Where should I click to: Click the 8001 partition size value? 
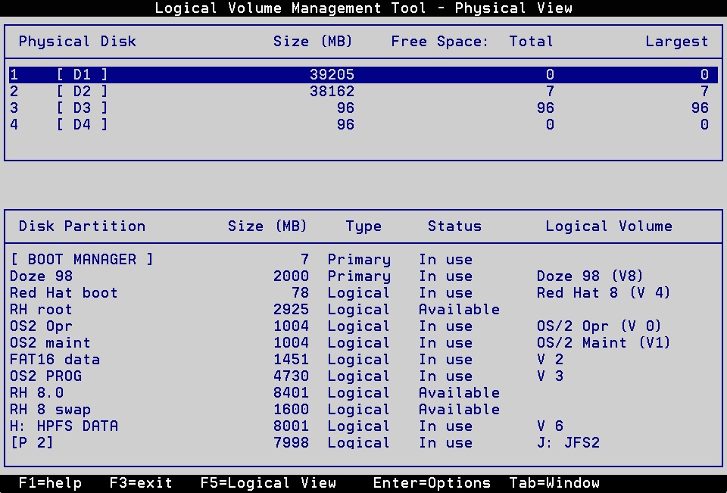tap(291, 426)
